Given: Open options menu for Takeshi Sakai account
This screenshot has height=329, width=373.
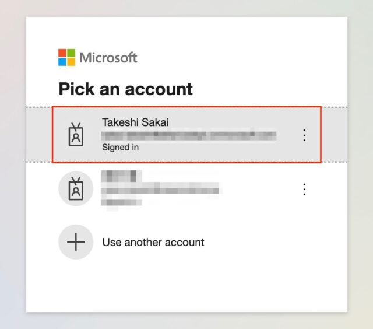Looking at the screenshot, I should pyautogui.click(x=304, y=135).
